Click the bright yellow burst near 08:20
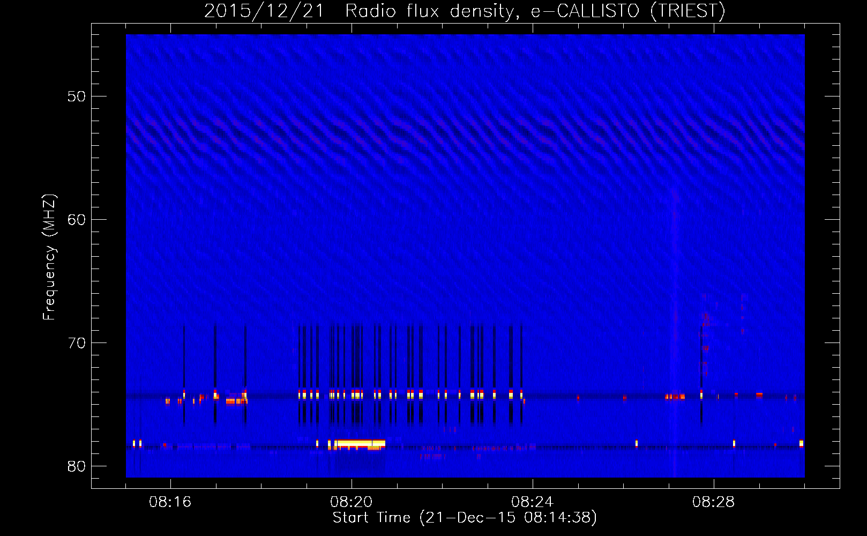The height and width of the screenshot is (536, 867). (360, 444)
